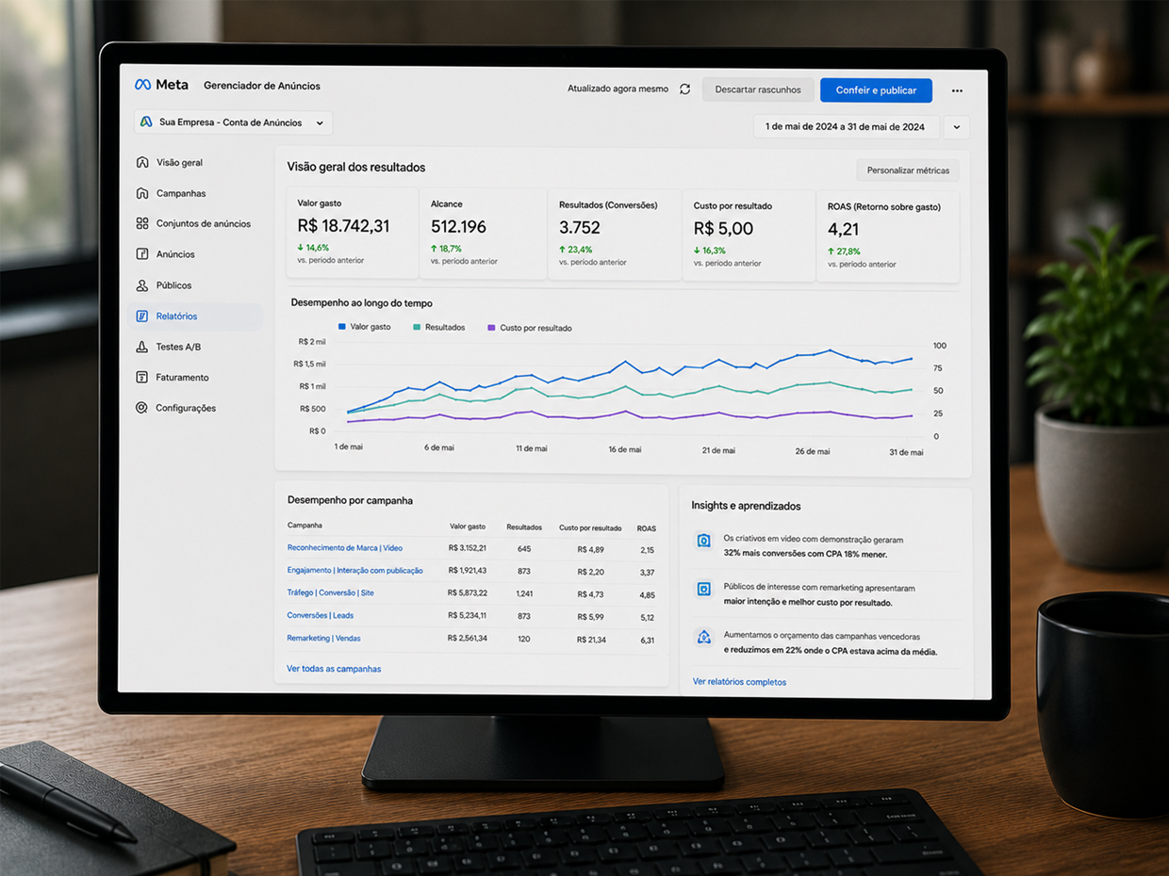Select Relatórios in the sidebar
The height and width of the screenshot is (876, 1169).
tap(195, 316)
